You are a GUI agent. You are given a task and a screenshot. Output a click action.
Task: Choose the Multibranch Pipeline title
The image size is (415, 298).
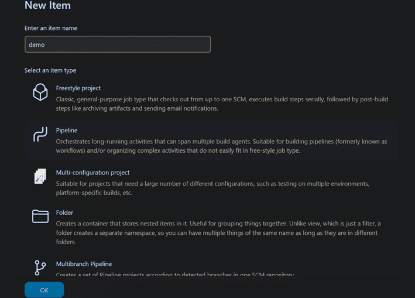tap(84, 264)
